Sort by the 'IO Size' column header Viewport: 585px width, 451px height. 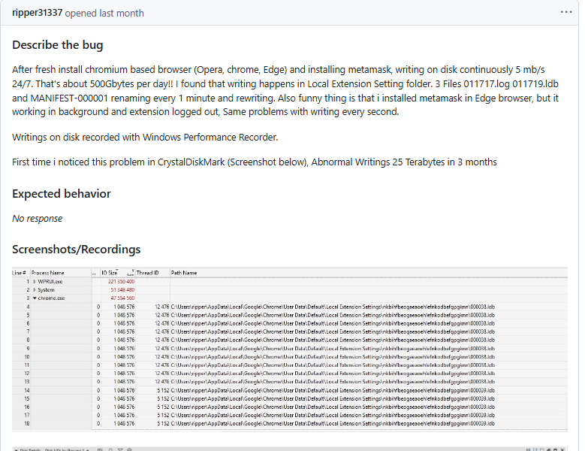pos(110,273)
